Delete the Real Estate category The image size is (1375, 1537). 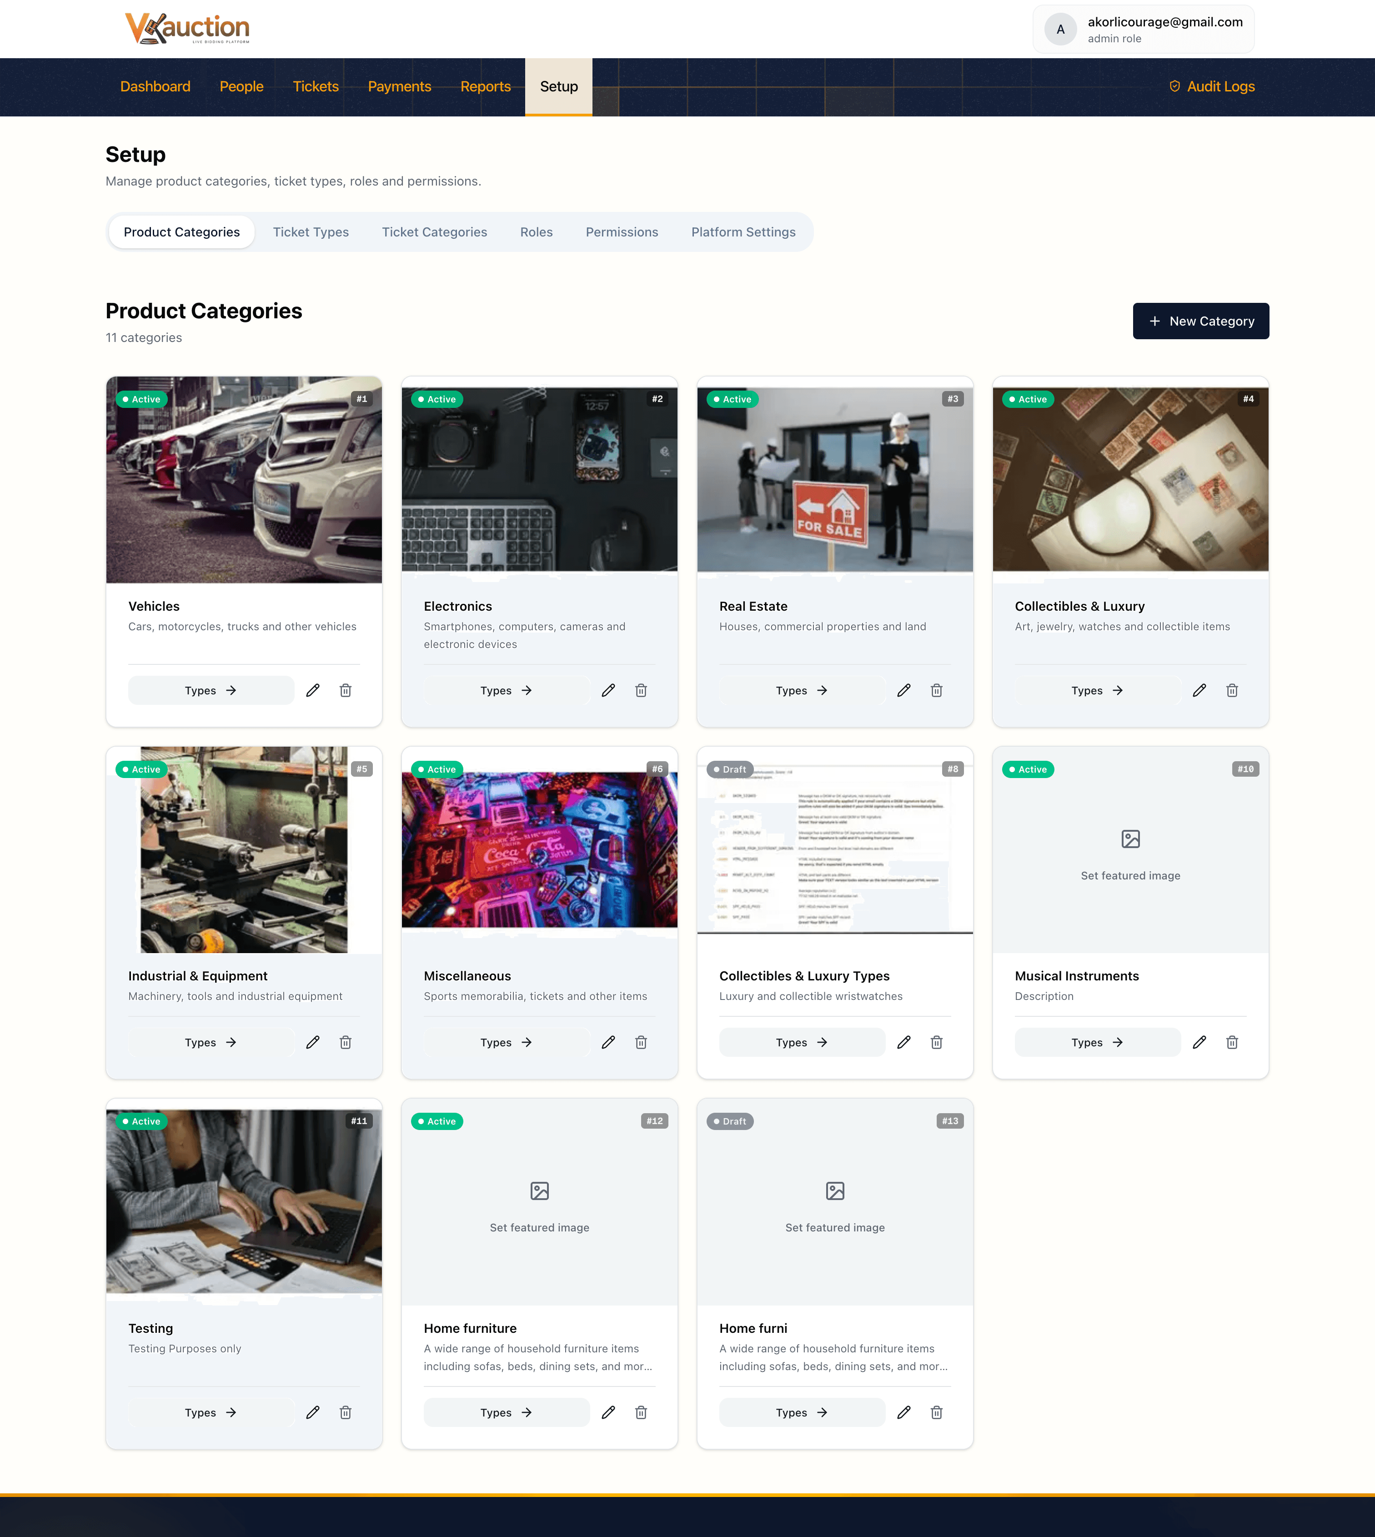936,690
